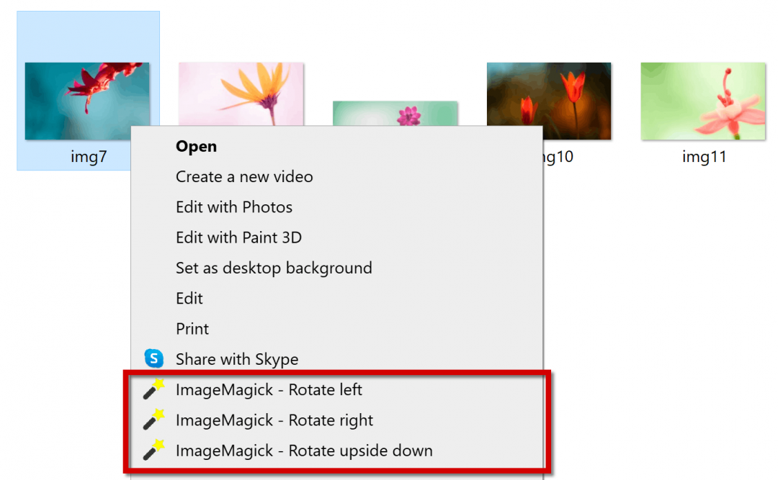778x480 pixels.
Task: Choose Create a new video
Action: (x=244, y=176)
